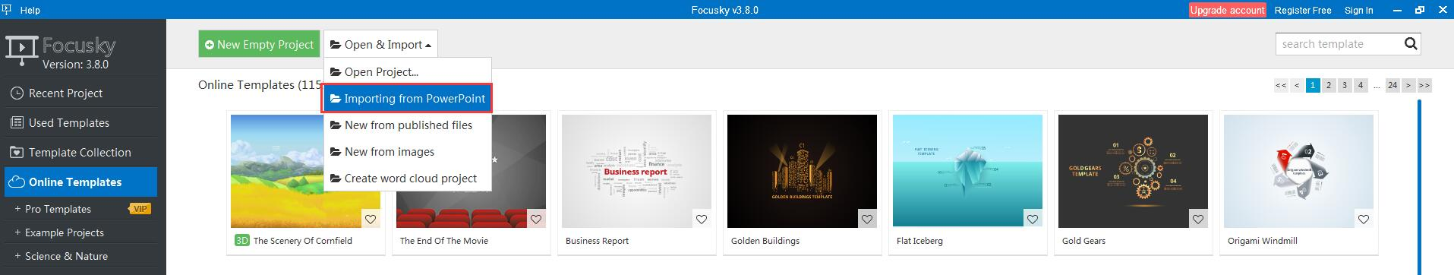Open the Flat Iceberg template thumbnail
Viewport: 1454px width, 275px height.
point(967,171)
